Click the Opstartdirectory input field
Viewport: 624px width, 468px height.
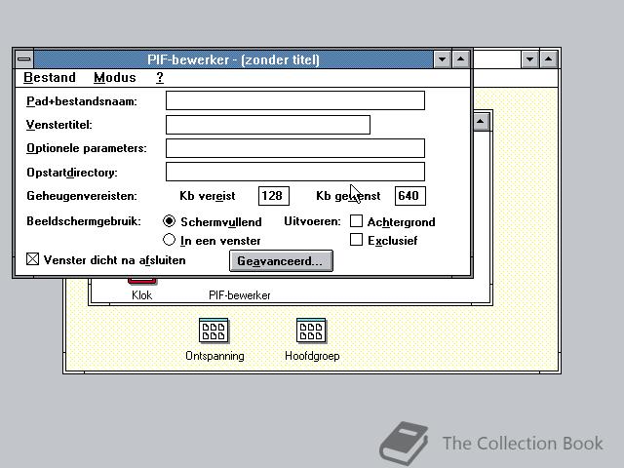click(294, 172)
